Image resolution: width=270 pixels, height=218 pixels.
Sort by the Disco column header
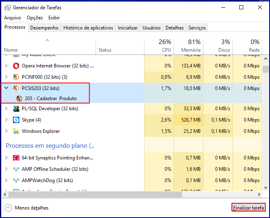(218, 46)
